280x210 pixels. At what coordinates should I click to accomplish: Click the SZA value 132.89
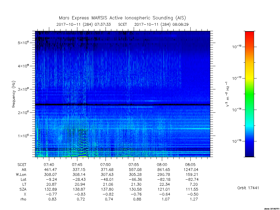pos(50,189)
